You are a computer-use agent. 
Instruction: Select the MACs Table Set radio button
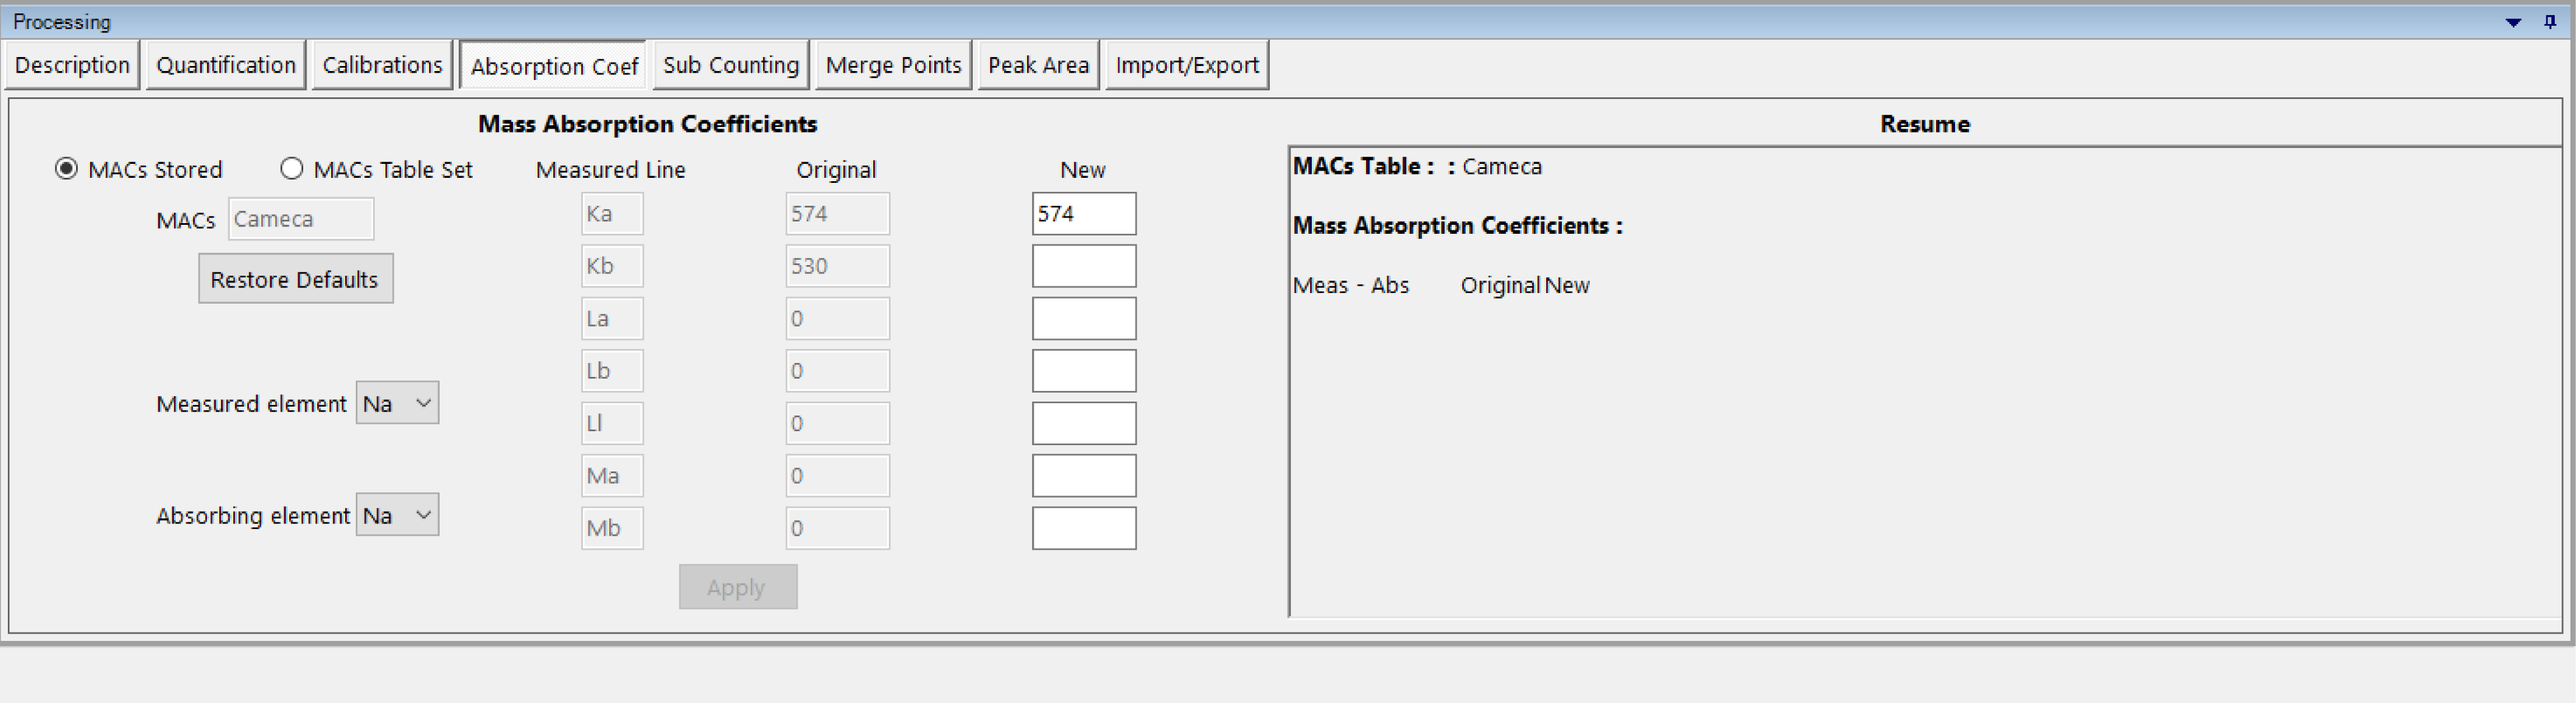pyautogui.click(x=291, y=169)
